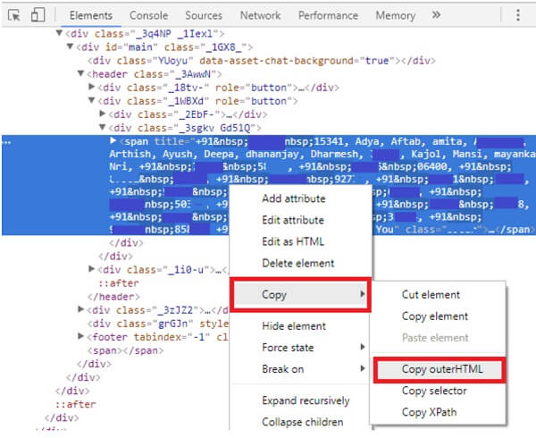
Task: Activate the inspect element picker icon
Action: point(14,15)
